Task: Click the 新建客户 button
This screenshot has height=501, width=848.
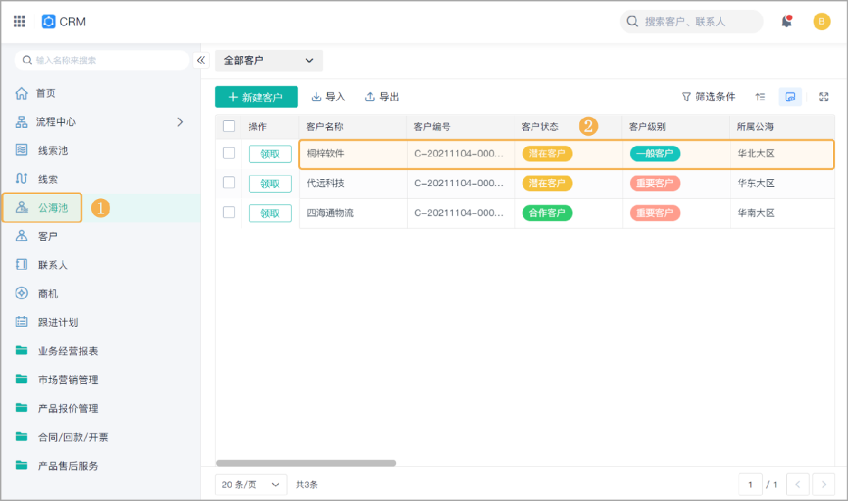Action: [256, 97]
